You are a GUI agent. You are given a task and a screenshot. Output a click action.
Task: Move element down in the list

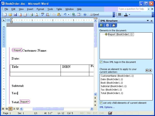point(147,70)
